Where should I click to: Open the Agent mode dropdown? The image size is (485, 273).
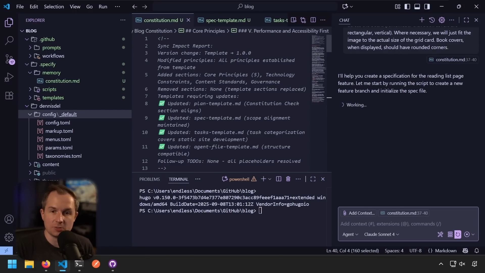[x=350, y=234]
